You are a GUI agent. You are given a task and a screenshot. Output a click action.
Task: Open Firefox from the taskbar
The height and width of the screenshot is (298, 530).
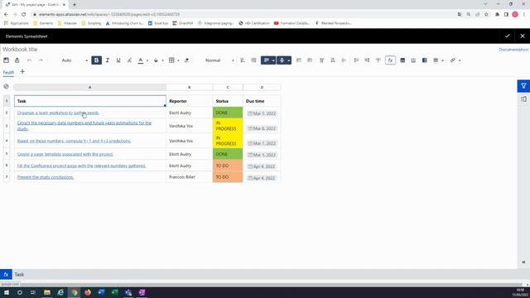[88, 292]
